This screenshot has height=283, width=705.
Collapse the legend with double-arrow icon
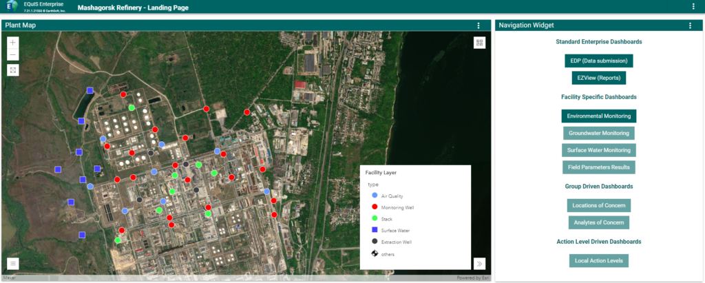coord(479,263)
